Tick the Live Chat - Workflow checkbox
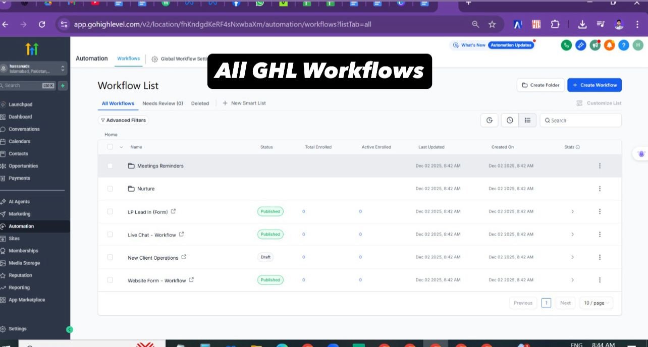This screenshot has width=648, height=347. point(110,235)
